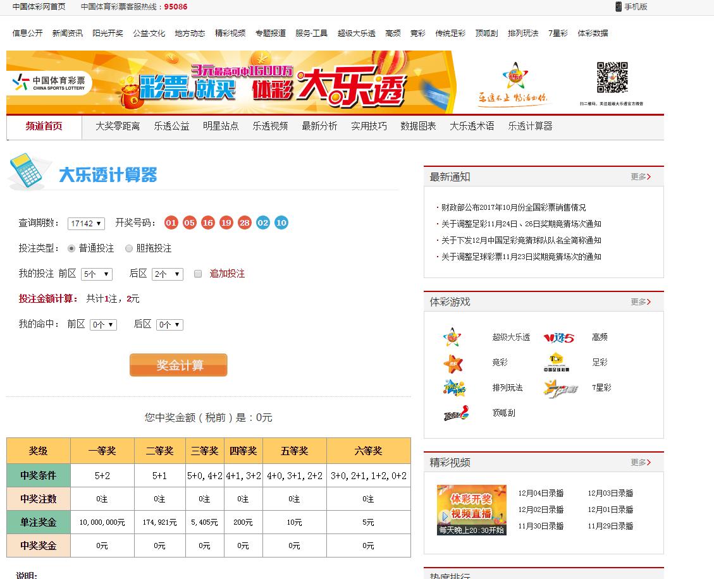Click the 顶呱刮 scratch card icon

pyautogui.click(x=456, y=413)
